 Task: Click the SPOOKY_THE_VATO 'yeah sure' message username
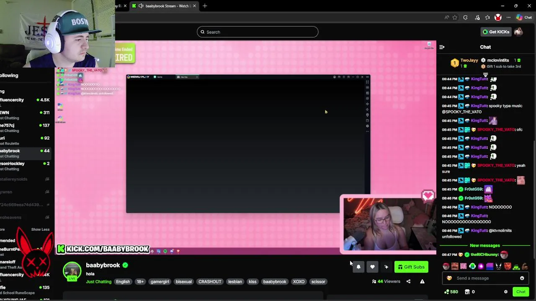(496, 166)
